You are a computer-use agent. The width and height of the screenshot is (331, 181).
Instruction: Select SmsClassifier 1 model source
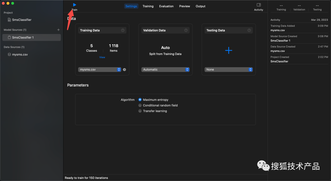tap(32, 37)
